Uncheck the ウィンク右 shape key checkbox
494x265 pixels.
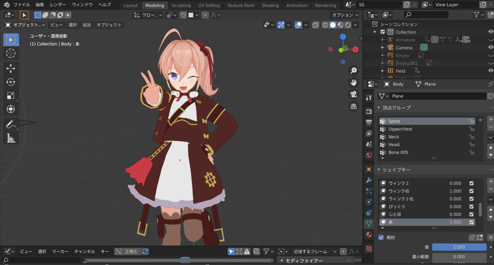(x=471, y=191)
